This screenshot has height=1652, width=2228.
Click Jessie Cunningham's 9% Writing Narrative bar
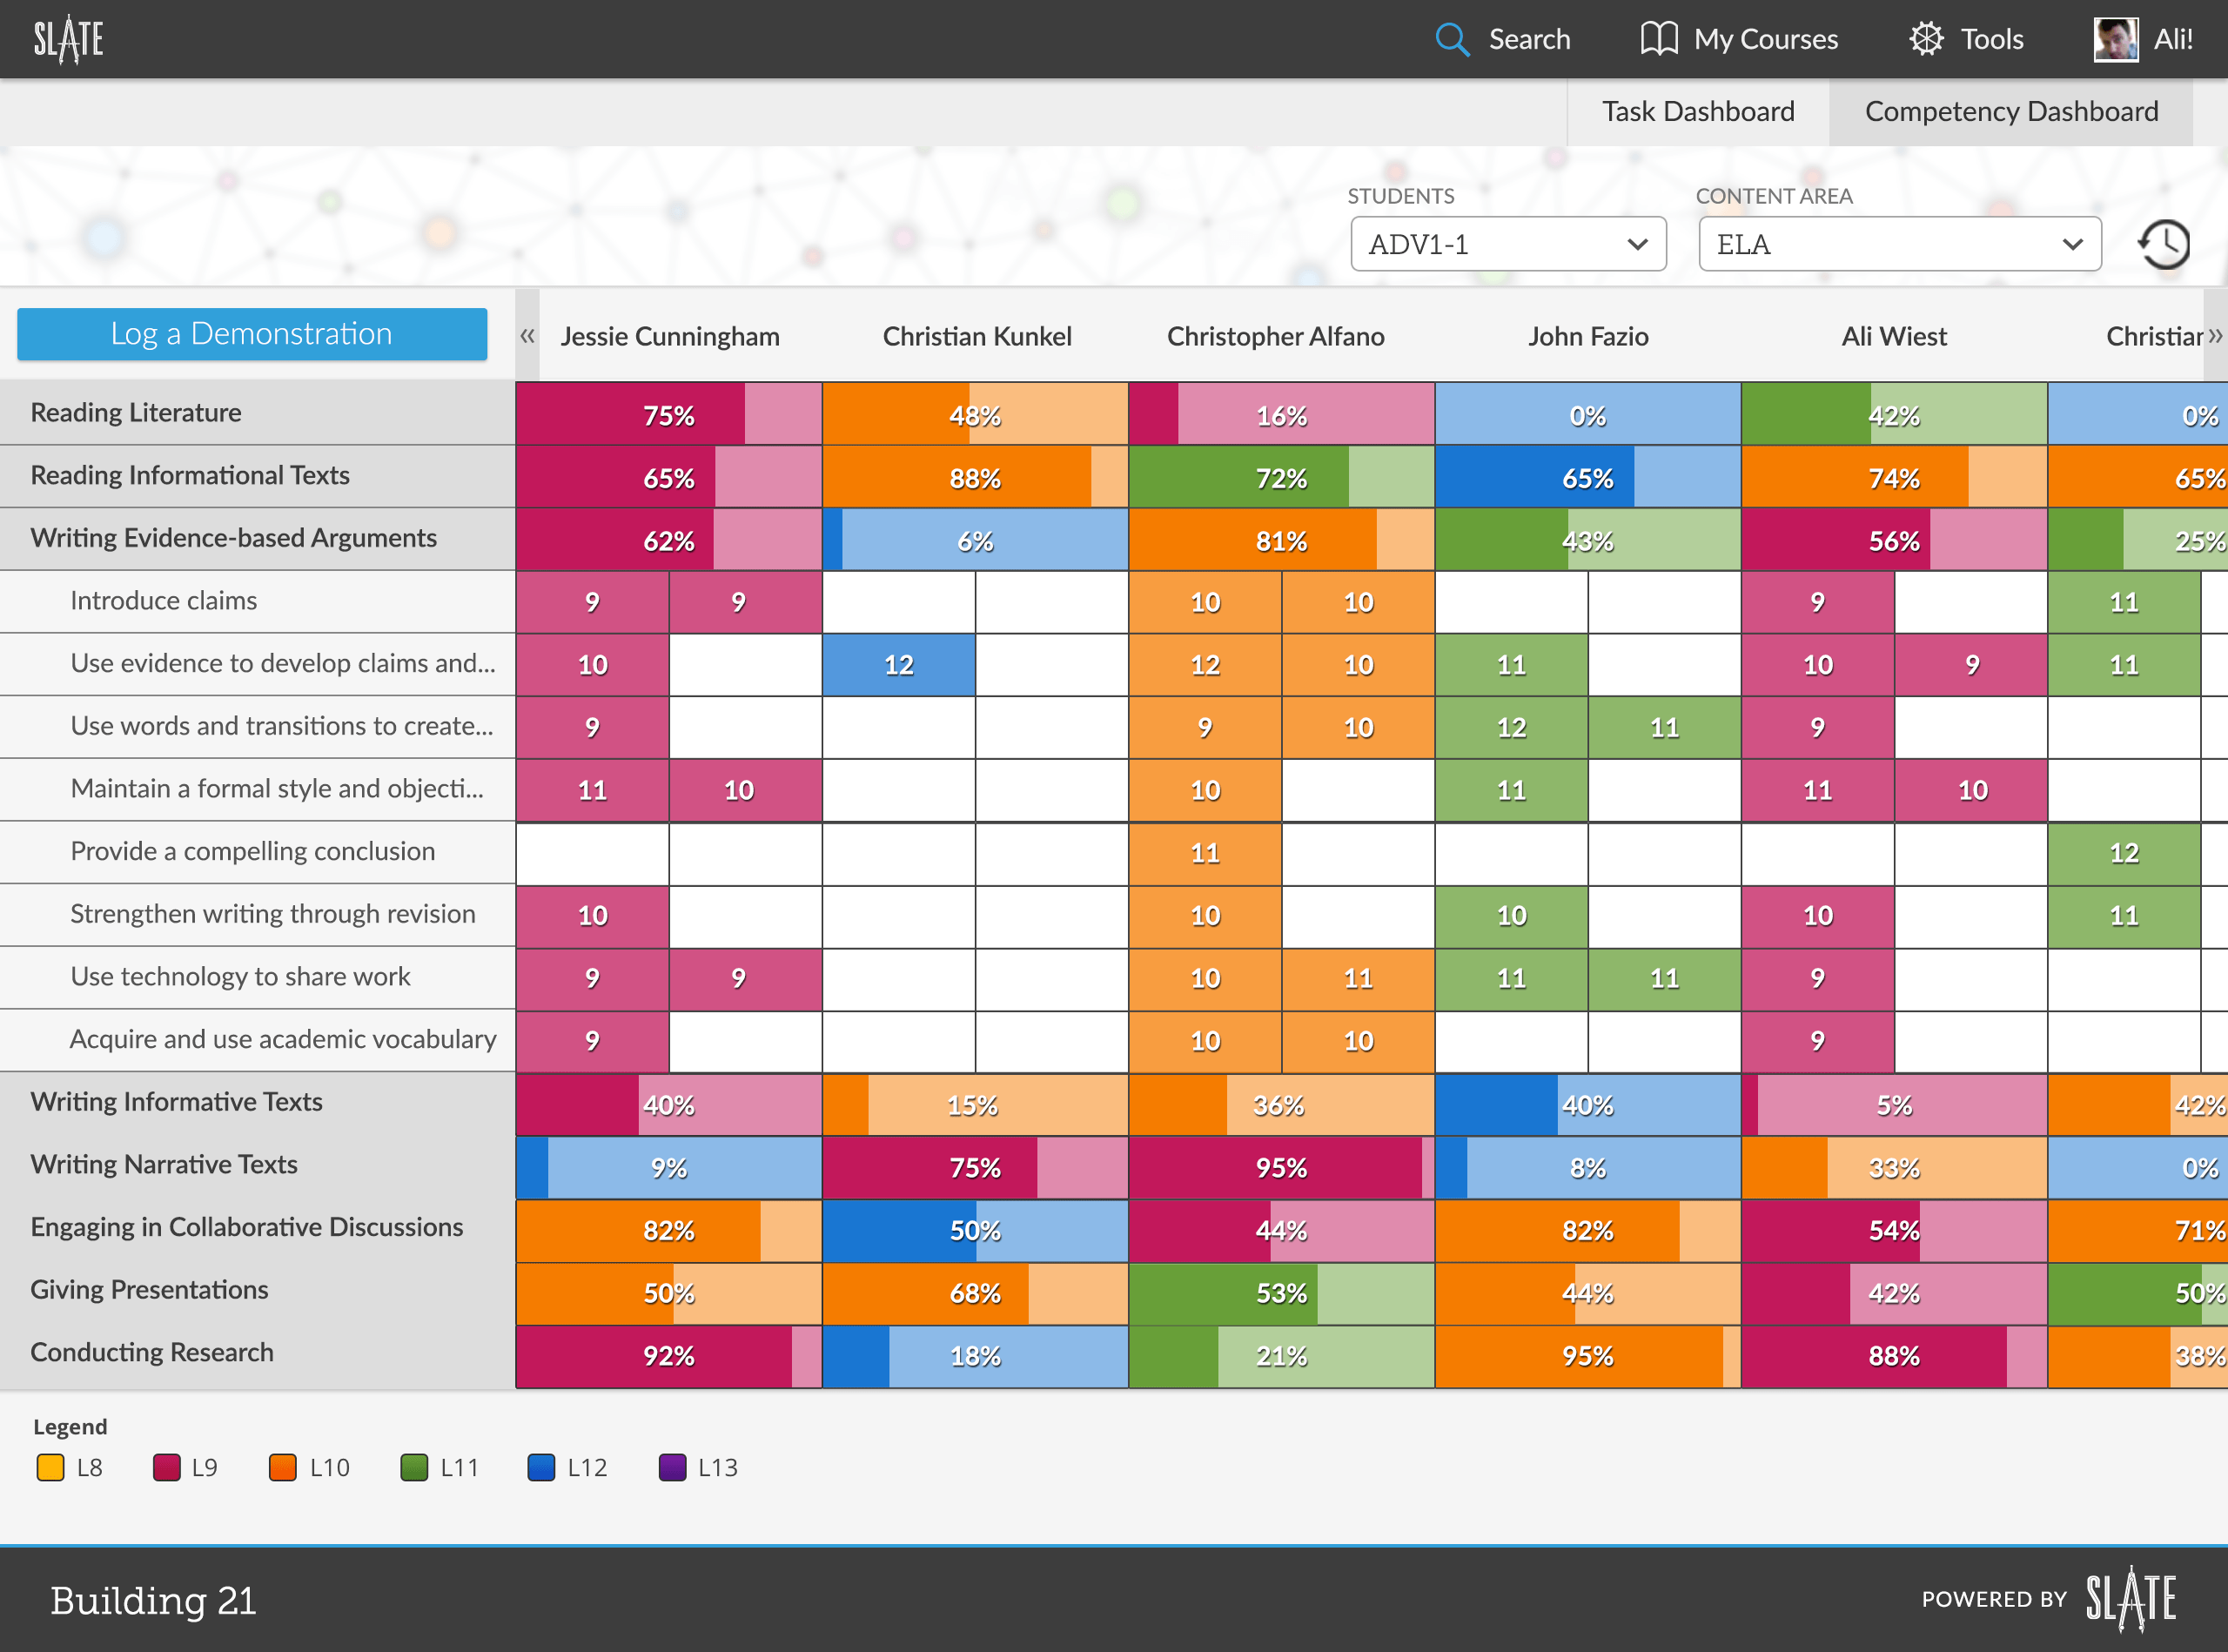(x=669, y=1167)
